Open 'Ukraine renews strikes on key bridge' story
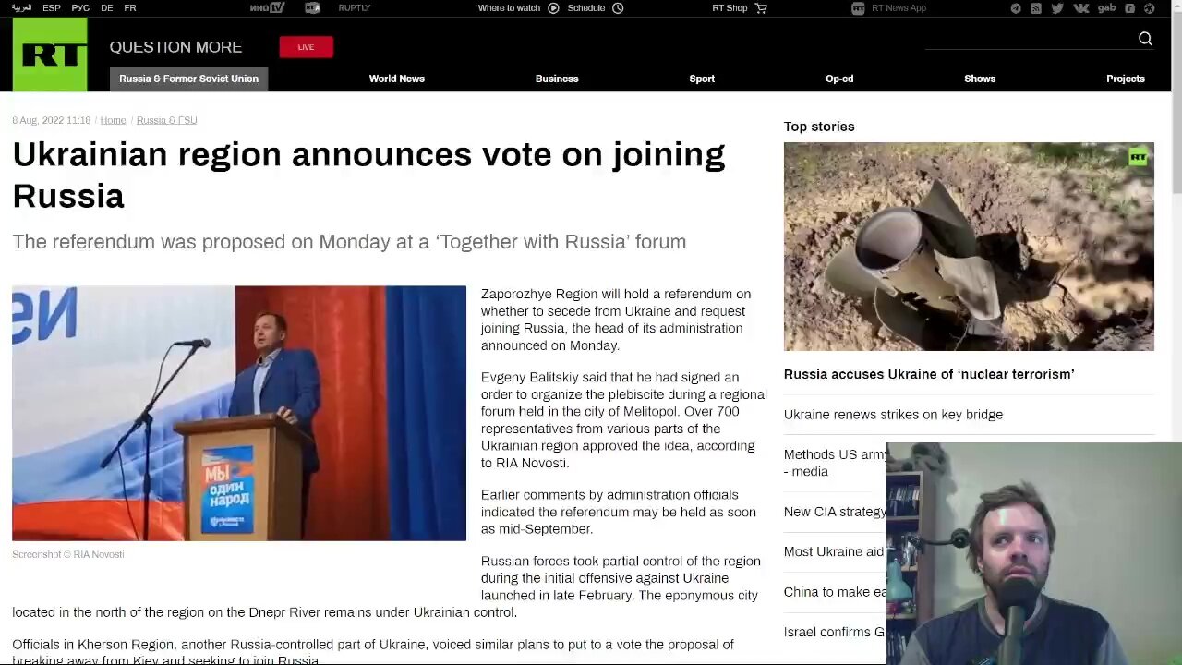 point(893,415)
